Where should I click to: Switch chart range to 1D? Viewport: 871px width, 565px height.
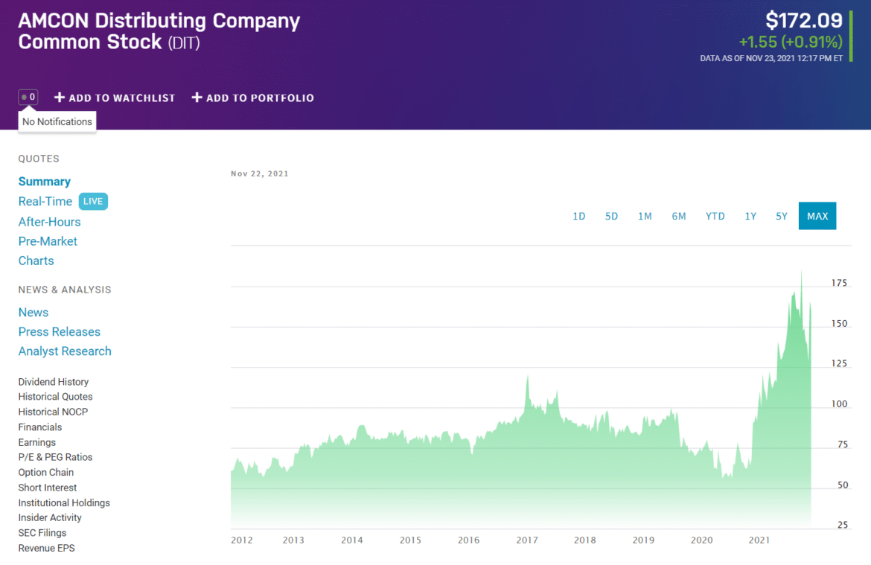579,216
